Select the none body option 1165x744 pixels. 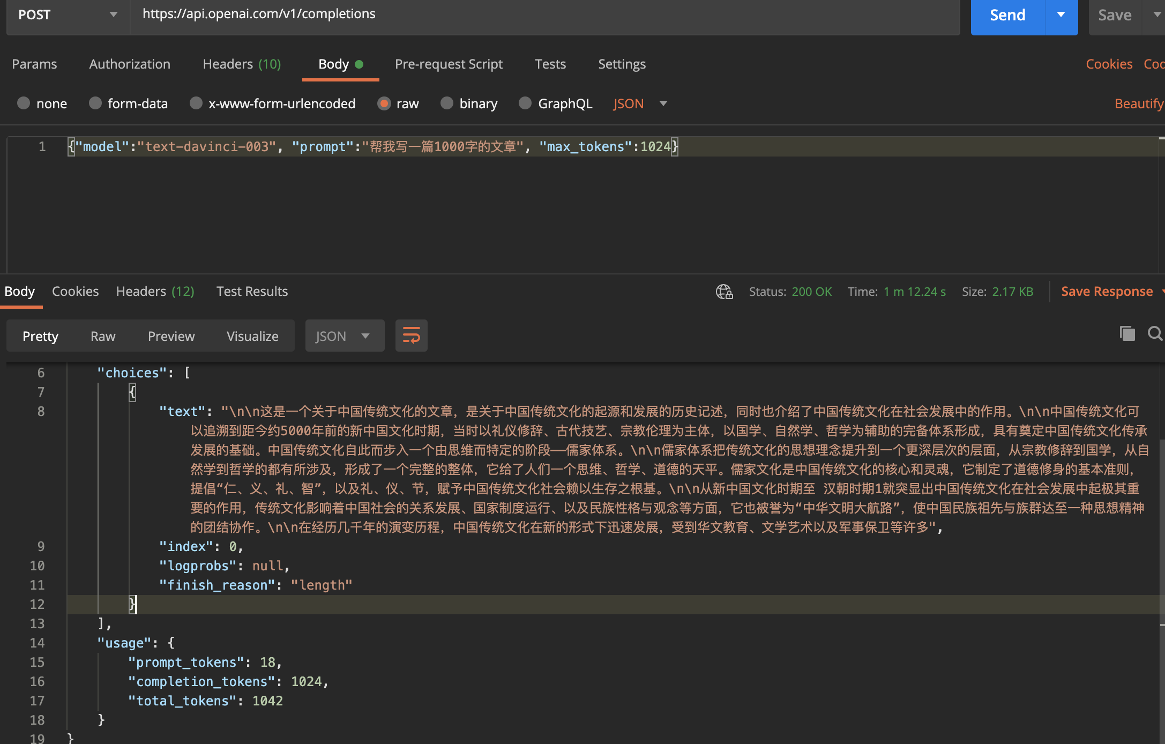pyautogui.click(x=24, y=103)
